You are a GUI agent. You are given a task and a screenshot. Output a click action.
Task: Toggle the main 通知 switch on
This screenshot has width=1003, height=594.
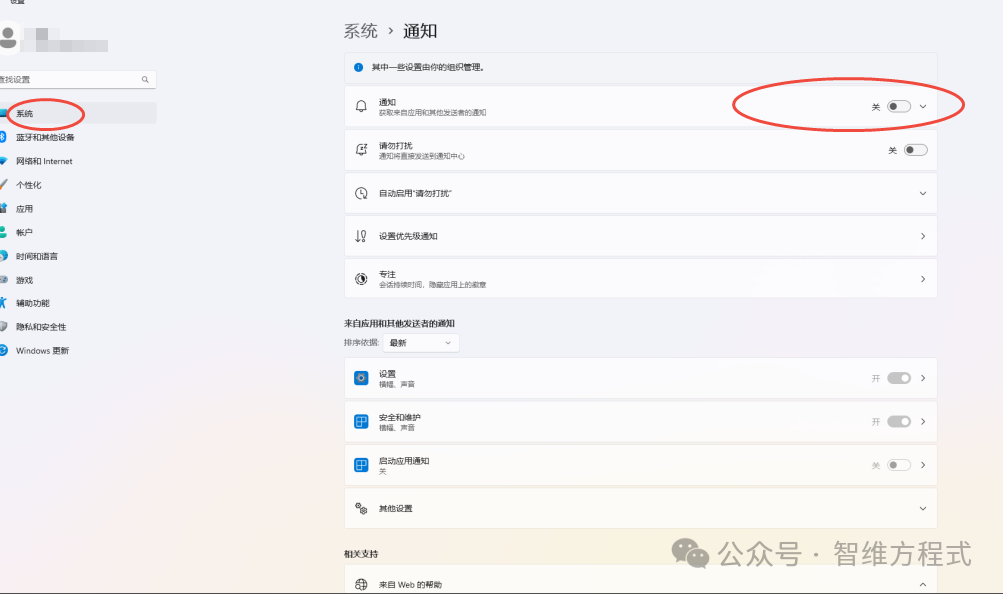tap(899, 106)
